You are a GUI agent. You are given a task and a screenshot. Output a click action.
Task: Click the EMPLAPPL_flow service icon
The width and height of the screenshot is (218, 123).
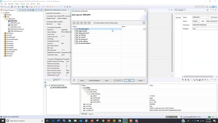(x=9, y=23)
